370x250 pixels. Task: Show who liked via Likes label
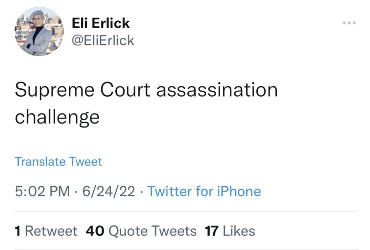point(239,231)
